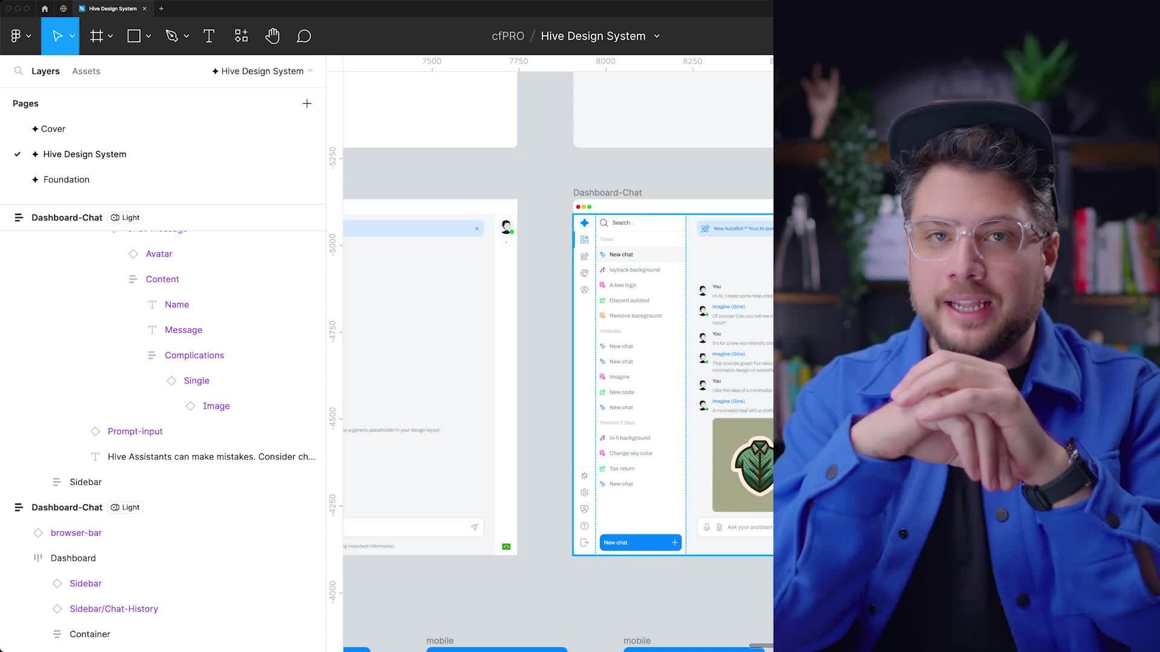Switch to the Assets tab
1160x652 pixels.
(x=86, y=71)
